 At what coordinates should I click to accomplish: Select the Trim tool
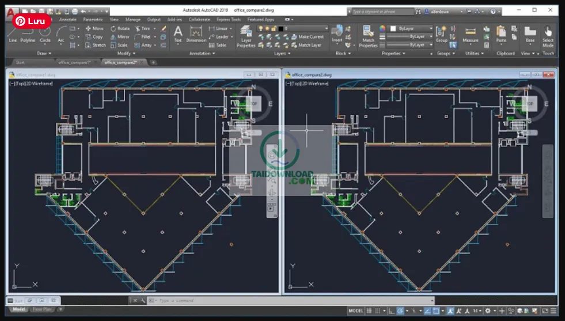click(x=143, y=28)
